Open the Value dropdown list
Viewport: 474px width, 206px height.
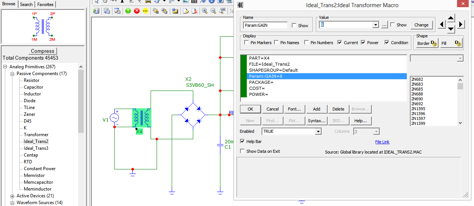[x=375, y=25]
